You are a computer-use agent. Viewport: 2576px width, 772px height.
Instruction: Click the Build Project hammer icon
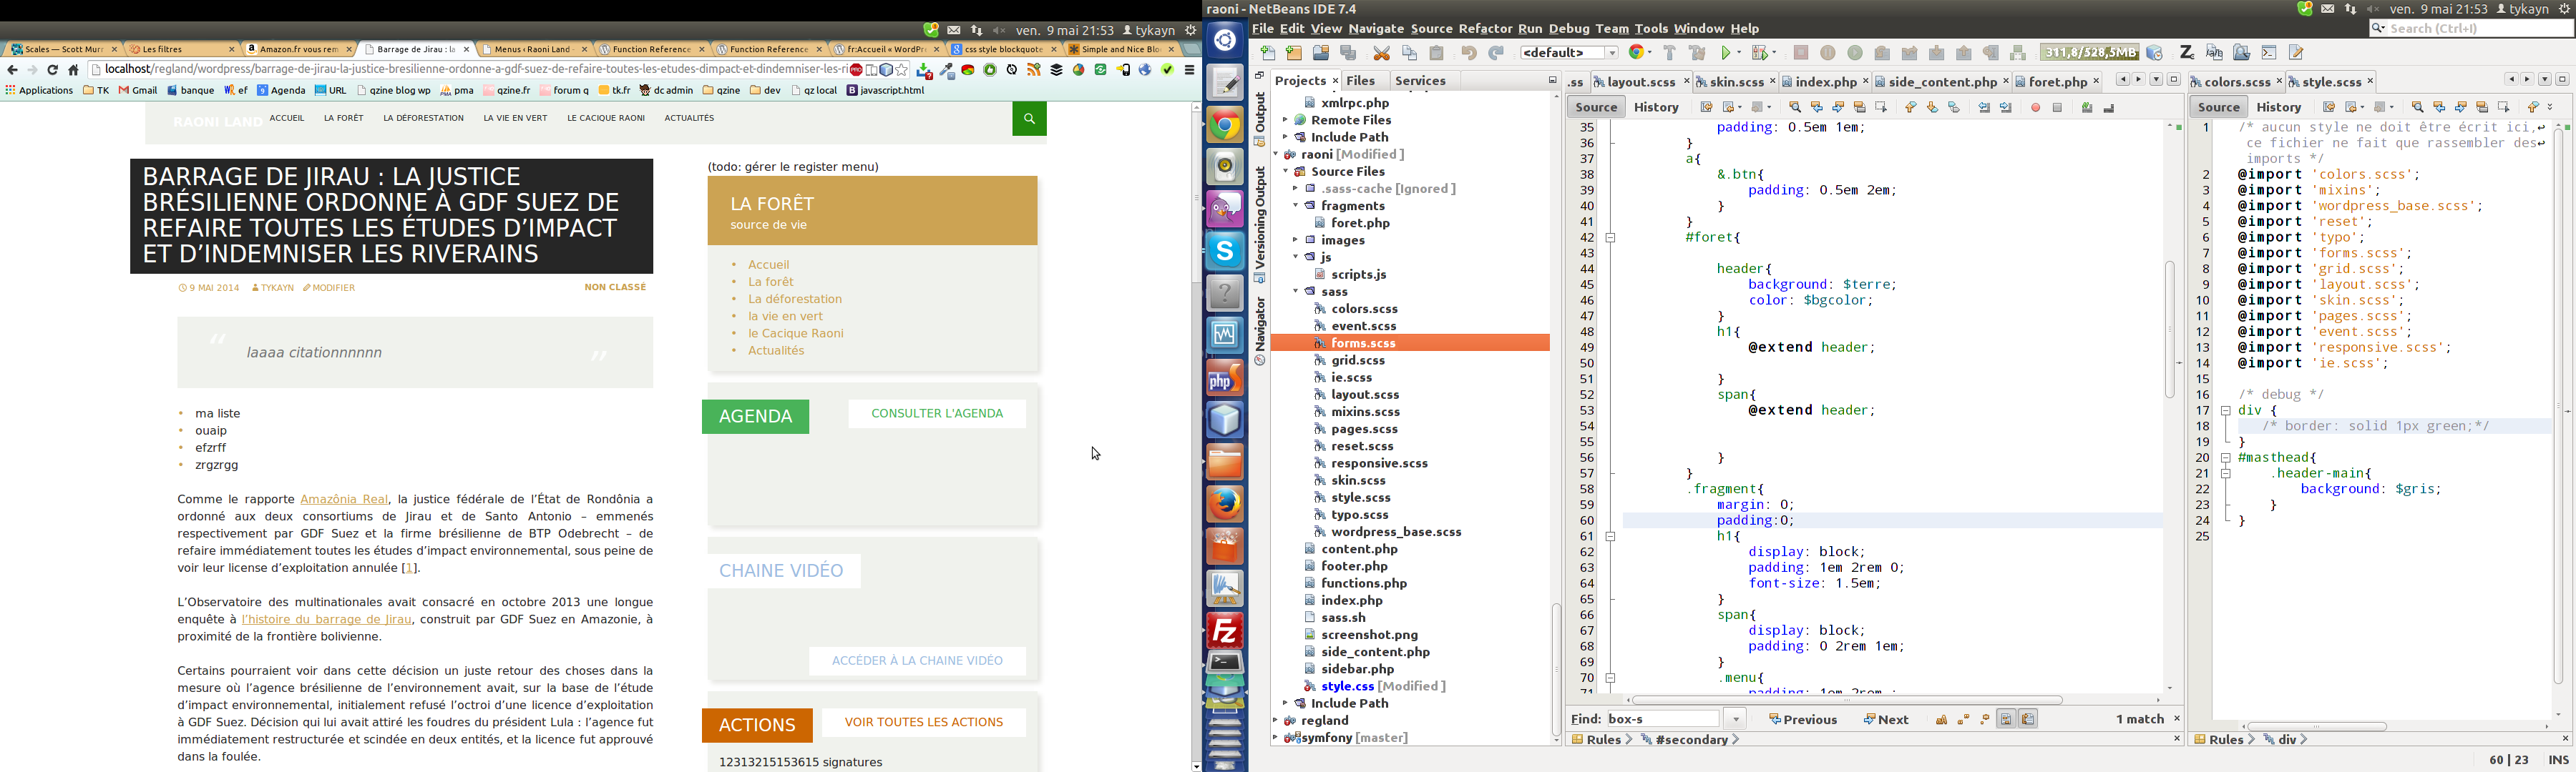tap(1669, 53)
